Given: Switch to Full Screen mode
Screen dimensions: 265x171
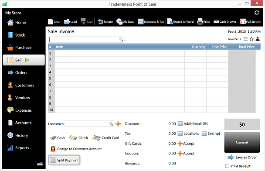Looking at the screenshot, I should [250, 22].
